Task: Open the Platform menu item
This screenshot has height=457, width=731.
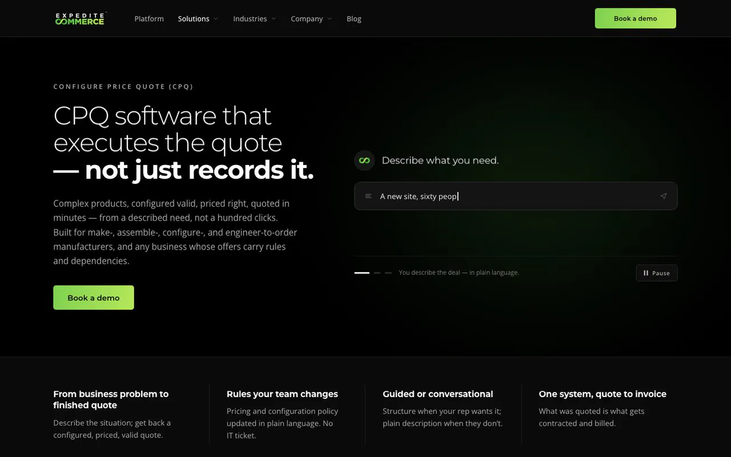Action: [x=149, y=19]
